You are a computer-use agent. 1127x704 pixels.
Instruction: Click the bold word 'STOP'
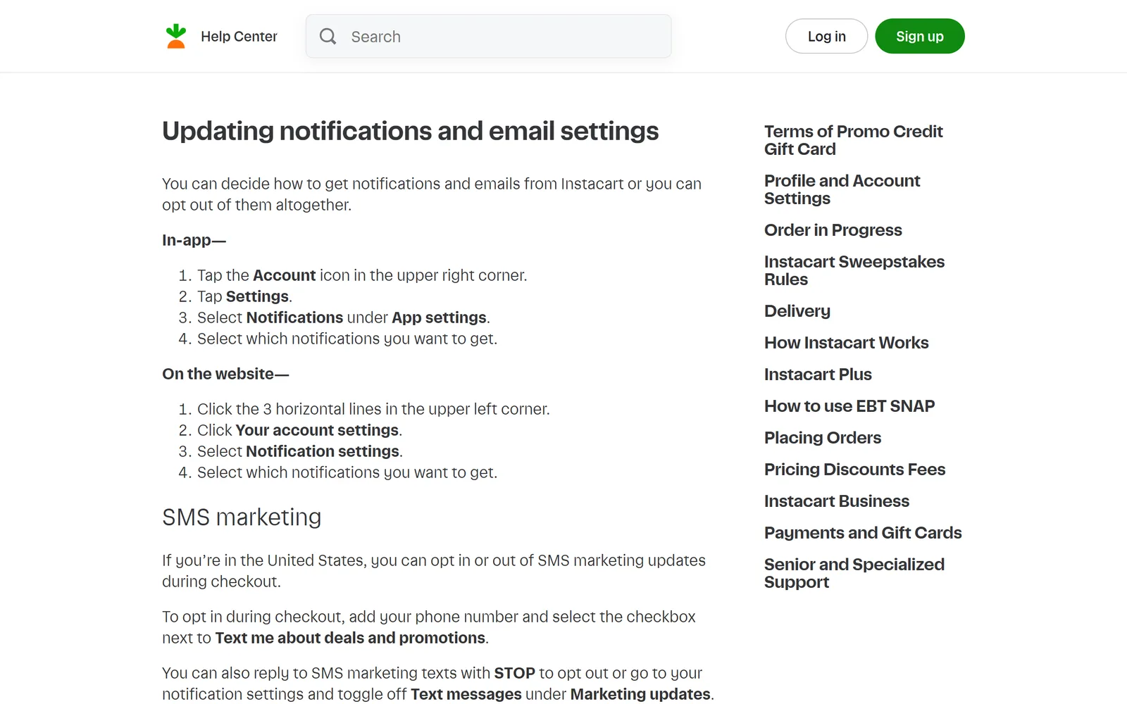click(514, 673)
